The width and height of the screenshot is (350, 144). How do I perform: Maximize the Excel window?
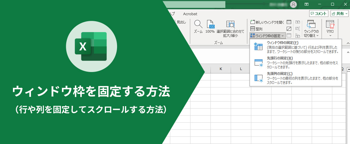333,4
